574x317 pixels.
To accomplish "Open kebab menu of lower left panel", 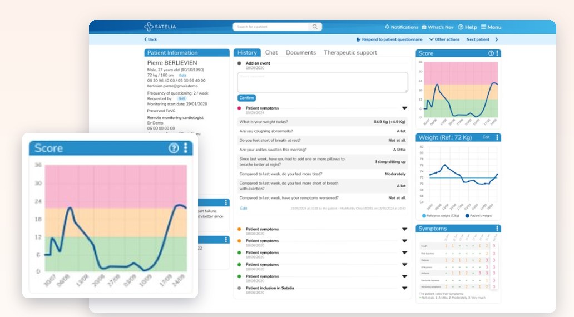I will click(226, 239).
